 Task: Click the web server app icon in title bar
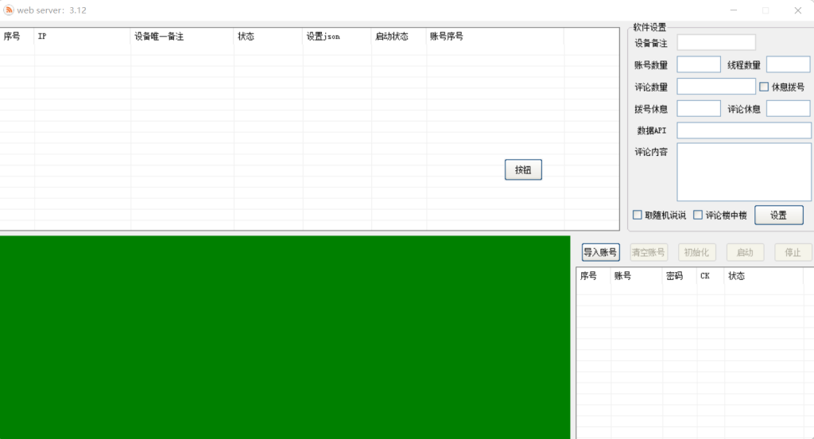click(9, 10)
